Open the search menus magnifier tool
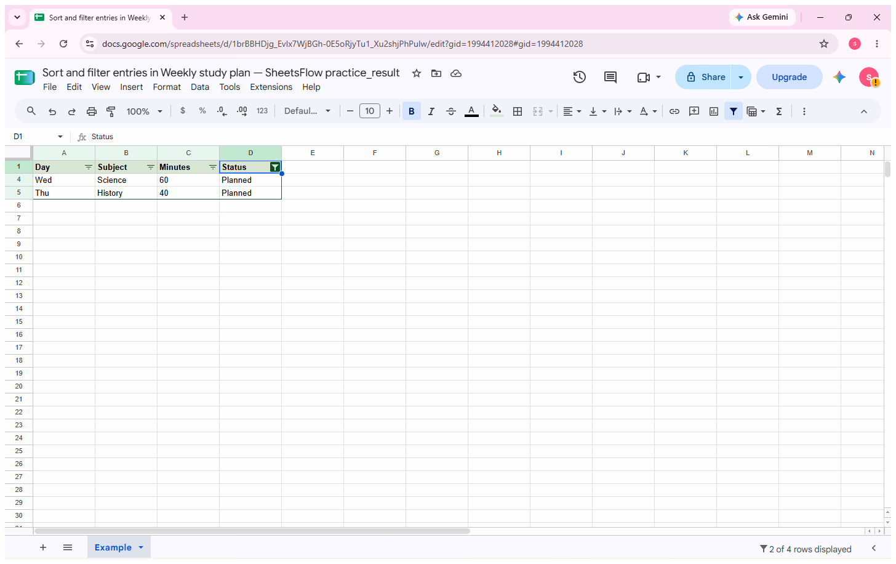The image size is (896, 564). [31, 111]
